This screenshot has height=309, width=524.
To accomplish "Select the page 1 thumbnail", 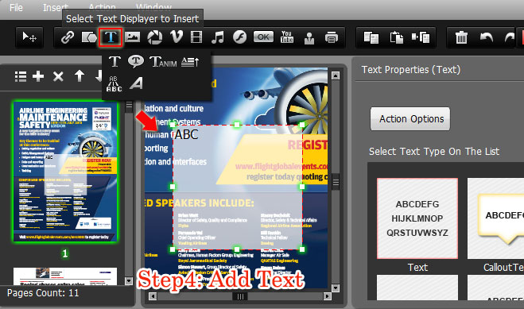I will [x=65, y=172].
